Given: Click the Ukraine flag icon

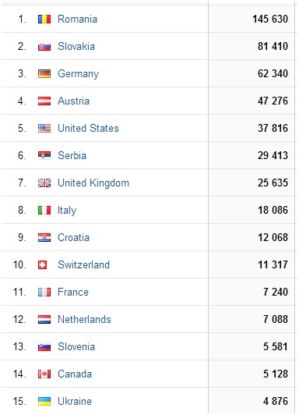Looking at the screenshot, I should pos(44,401).
